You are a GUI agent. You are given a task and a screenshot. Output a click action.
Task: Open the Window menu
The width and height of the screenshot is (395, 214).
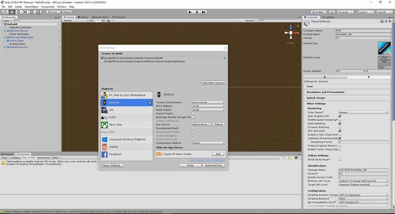62,7
